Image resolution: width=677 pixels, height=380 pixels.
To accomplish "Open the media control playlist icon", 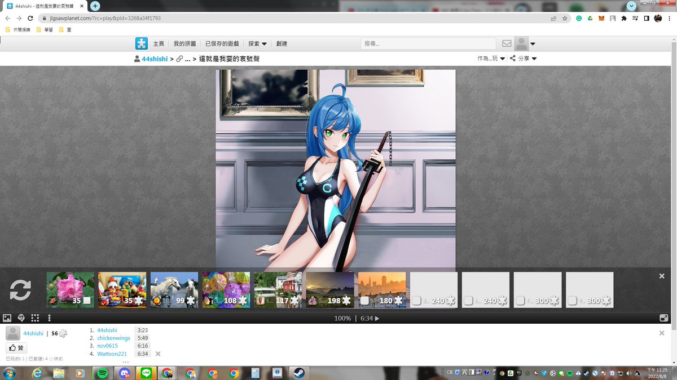I will click(x=635, y=18).
